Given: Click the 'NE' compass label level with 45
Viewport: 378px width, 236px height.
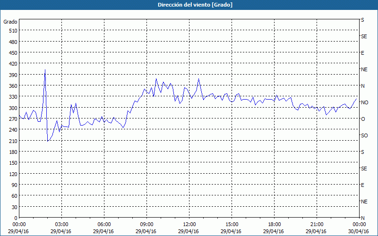Looking at the screenshot, I should pyautogui.click(x=364, y=202).
